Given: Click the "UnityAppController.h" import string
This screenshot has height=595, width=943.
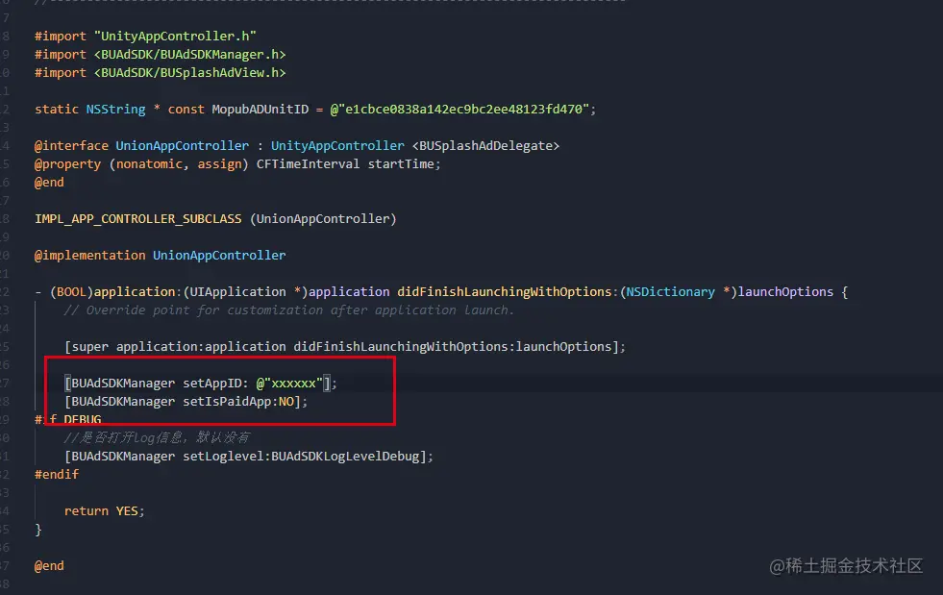Looking at the screenshot, I should tap(175, 37).
